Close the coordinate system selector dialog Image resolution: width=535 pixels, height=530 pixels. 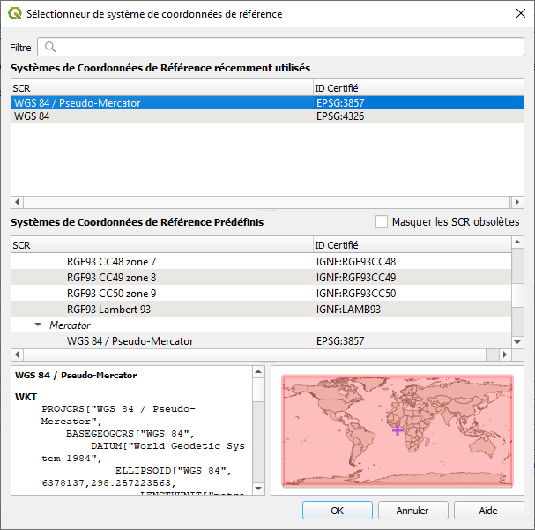pos(521,13)
